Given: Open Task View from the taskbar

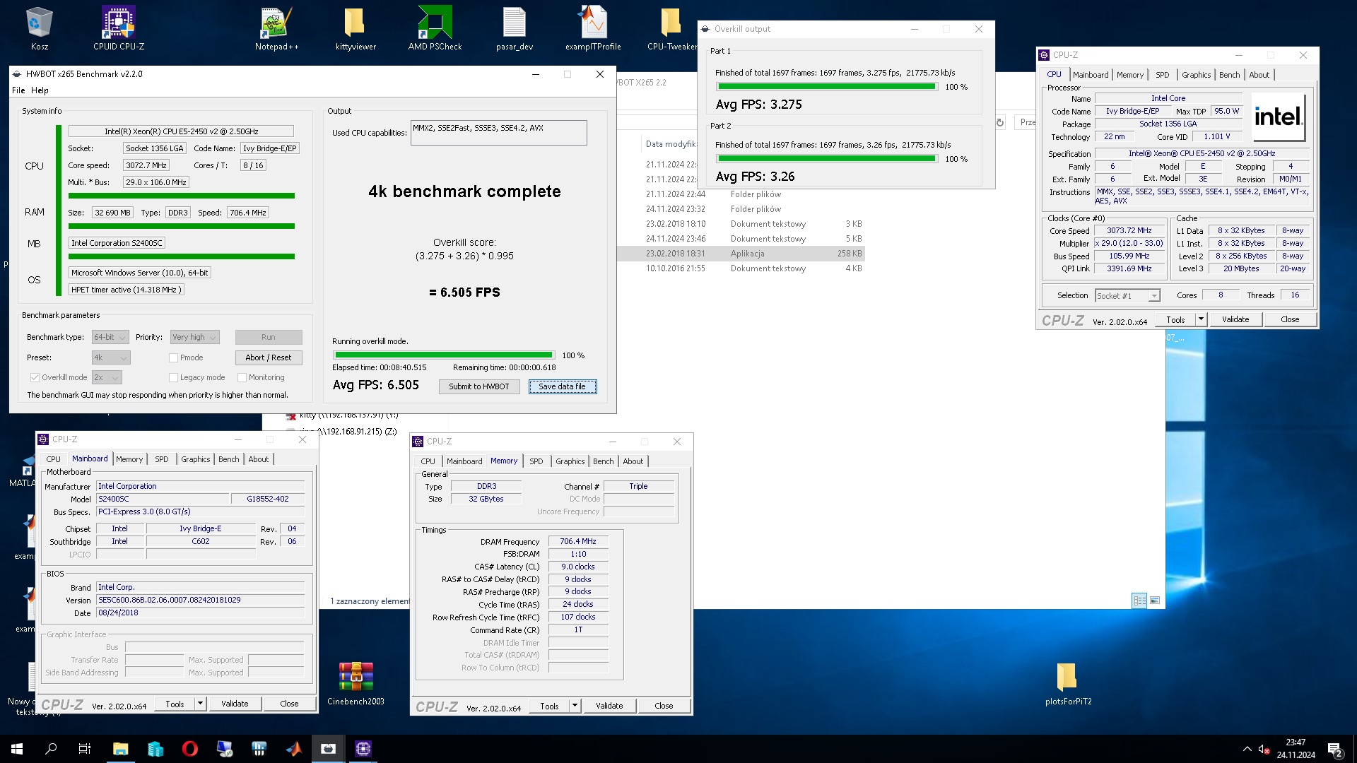Looking at the screenshot, I should 85,749.
